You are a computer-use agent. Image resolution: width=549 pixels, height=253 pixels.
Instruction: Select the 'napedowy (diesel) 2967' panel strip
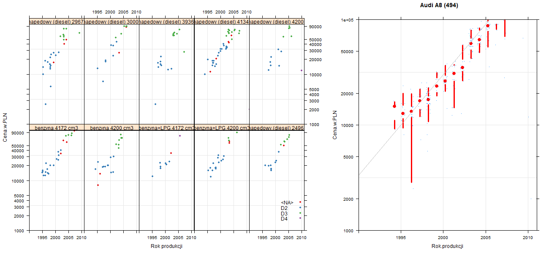[57, 22]
